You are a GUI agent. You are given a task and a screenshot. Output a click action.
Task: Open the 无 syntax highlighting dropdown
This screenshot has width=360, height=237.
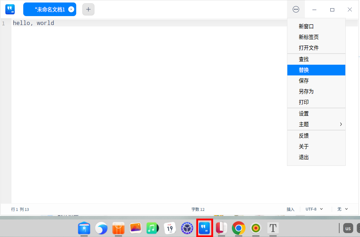pos(342,209)
